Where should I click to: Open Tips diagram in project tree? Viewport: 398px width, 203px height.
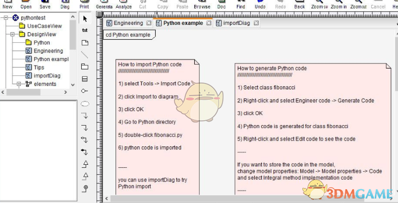[39, 68]
